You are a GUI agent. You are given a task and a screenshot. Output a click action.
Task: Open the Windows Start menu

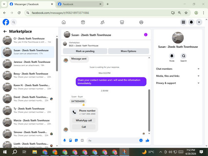5,152
